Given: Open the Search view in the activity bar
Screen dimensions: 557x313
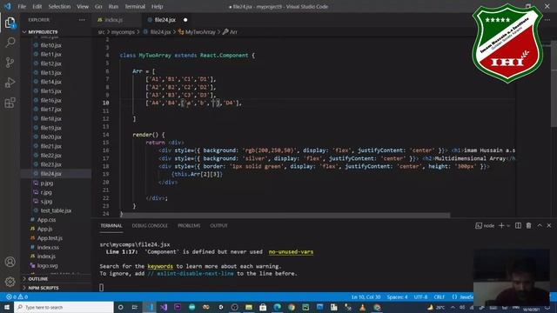Looking at the screenshot, I should pyautogui.click(x=10, y=43).
